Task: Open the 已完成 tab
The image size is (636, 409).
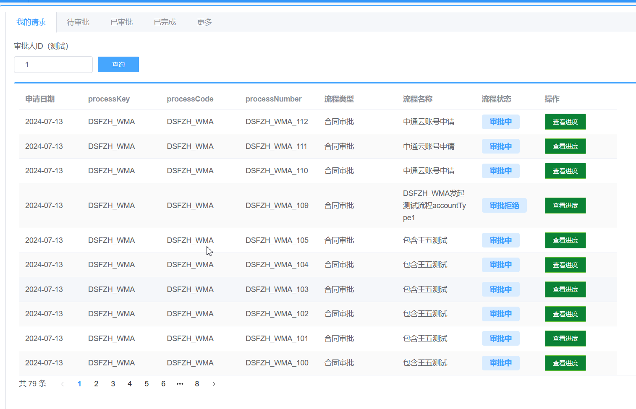Action: click(165, 22)
